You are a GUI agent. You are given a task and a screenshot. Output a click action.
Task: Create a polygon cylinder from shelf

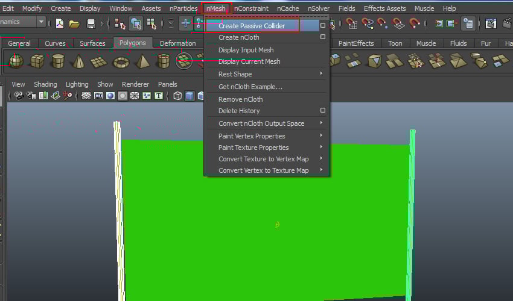point(58,61)
